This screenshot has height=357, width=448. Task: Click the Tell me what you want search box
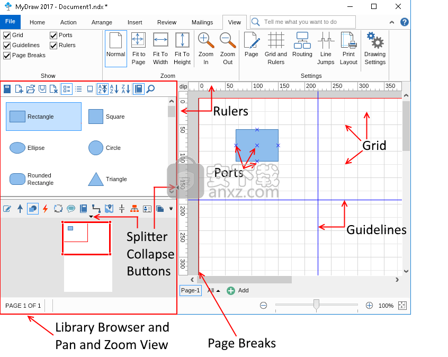pyautogui.click(x=303, y=22)
